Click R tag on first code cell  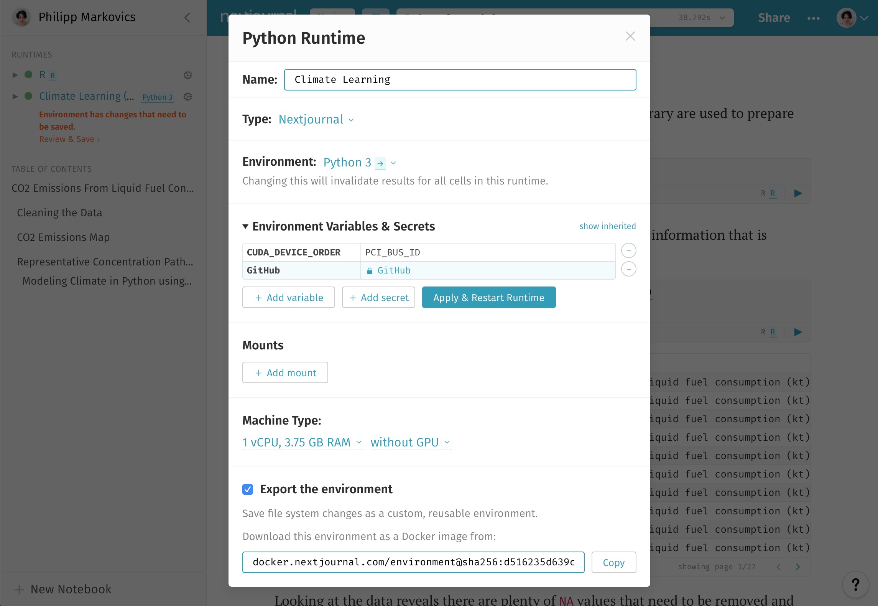pyautogui.click(x=773, y=193)
